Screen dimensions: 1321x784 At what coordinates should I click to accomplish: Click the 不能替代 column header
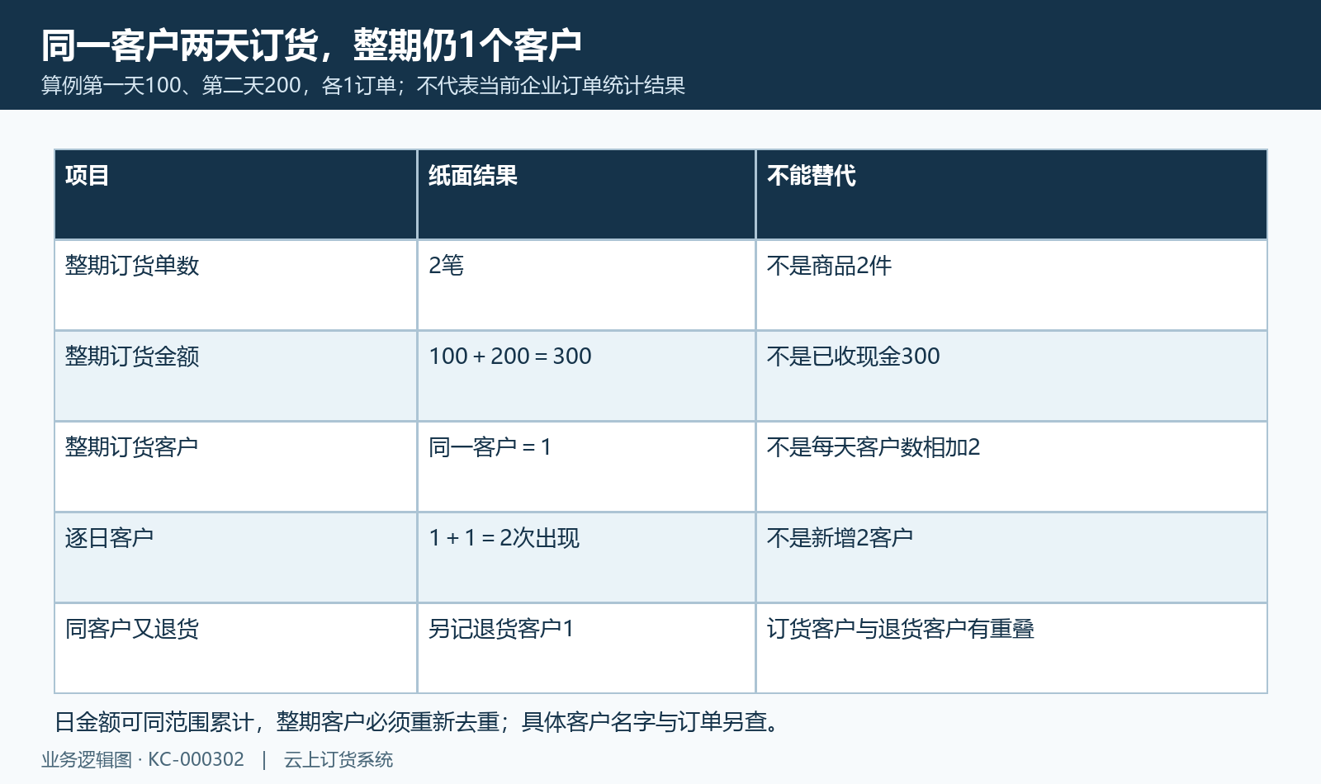point(1011,195)
